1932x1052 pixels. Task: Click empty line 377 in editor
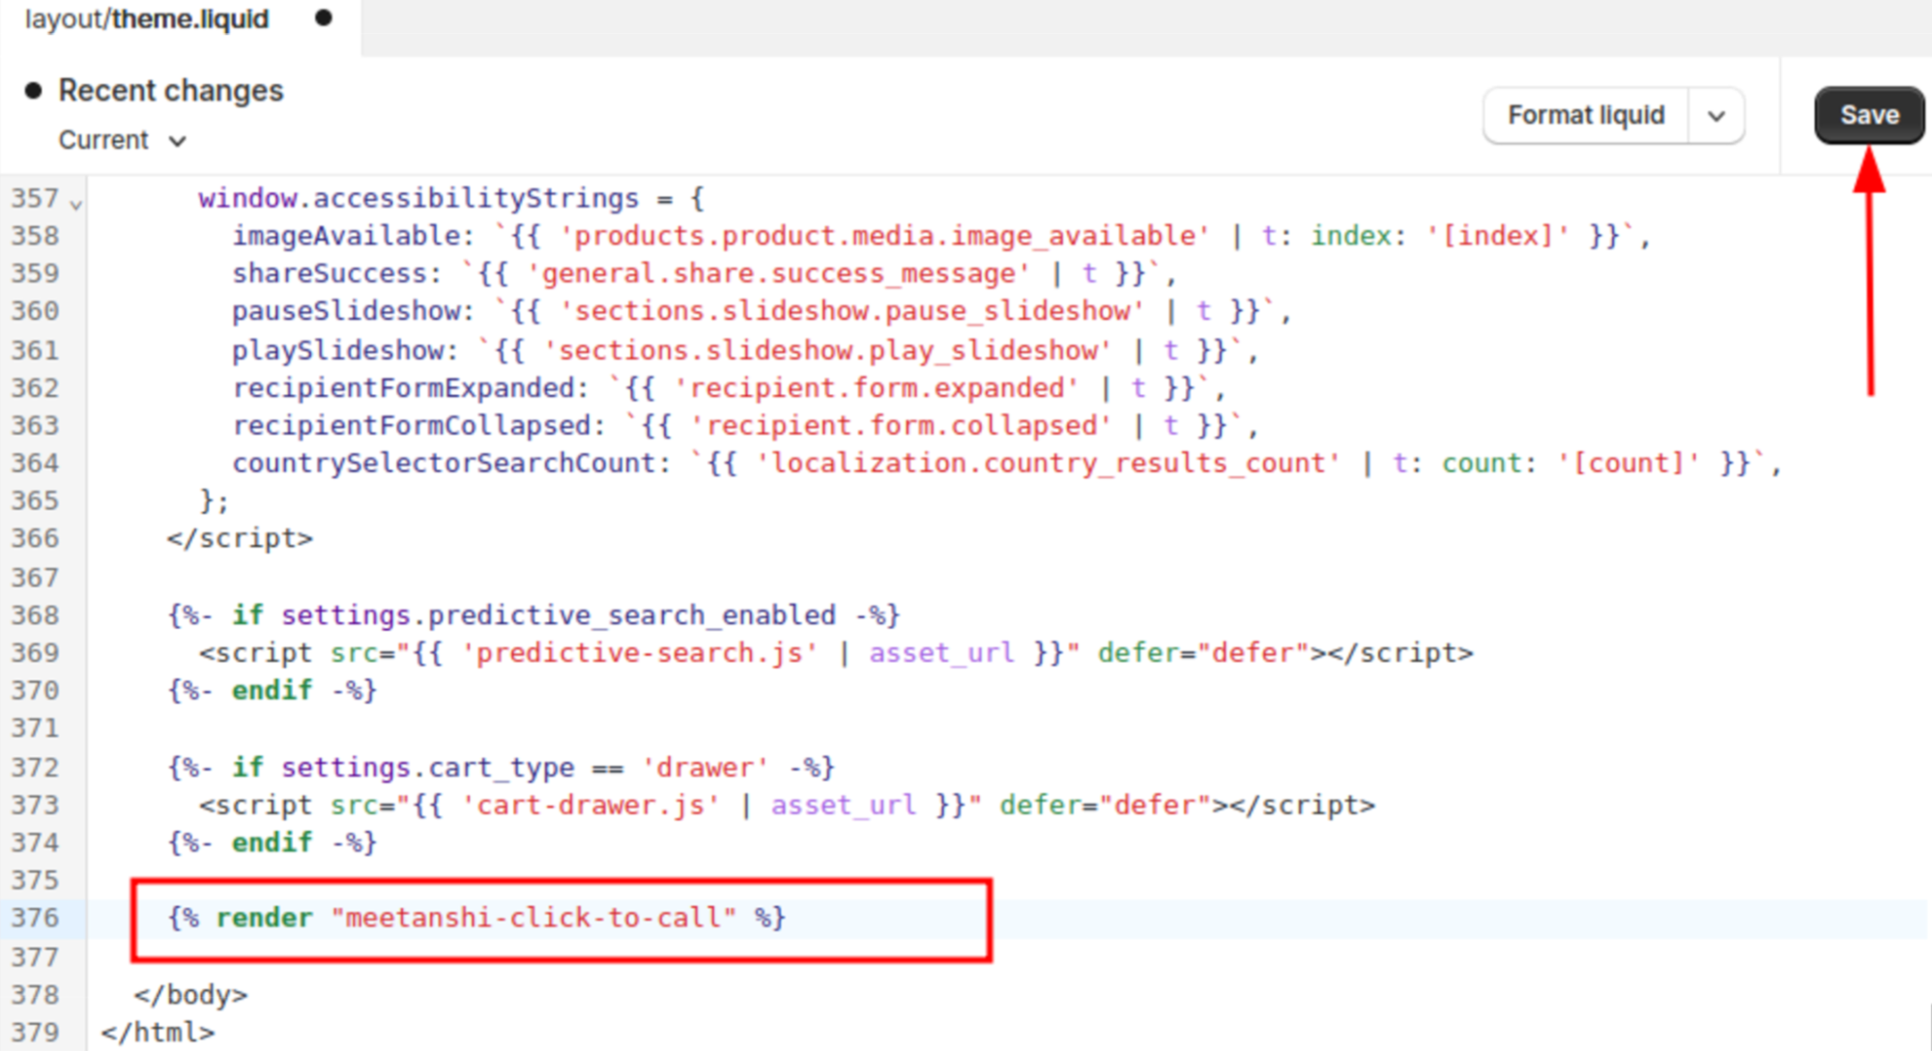pos(1005,956)
